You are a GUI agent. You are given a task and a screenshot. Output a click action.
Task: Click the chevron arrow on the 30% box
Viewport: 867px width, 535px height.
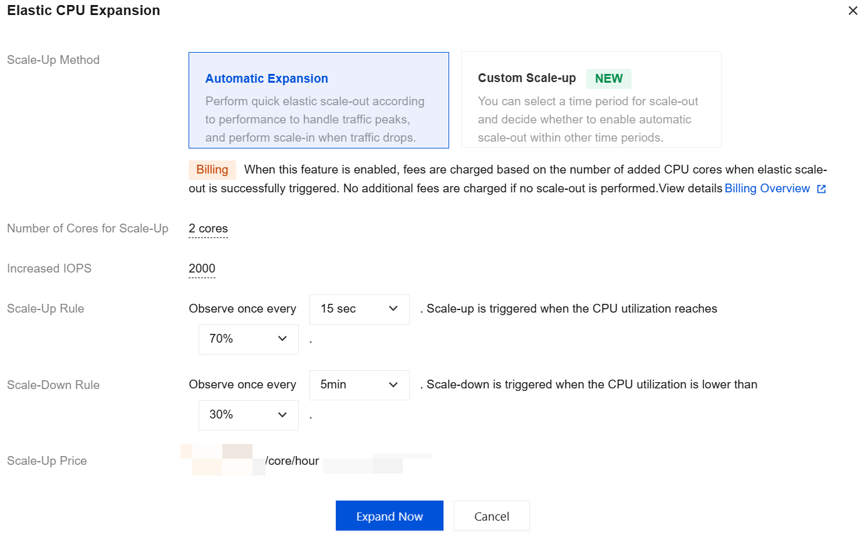click(x=283, y=415)
